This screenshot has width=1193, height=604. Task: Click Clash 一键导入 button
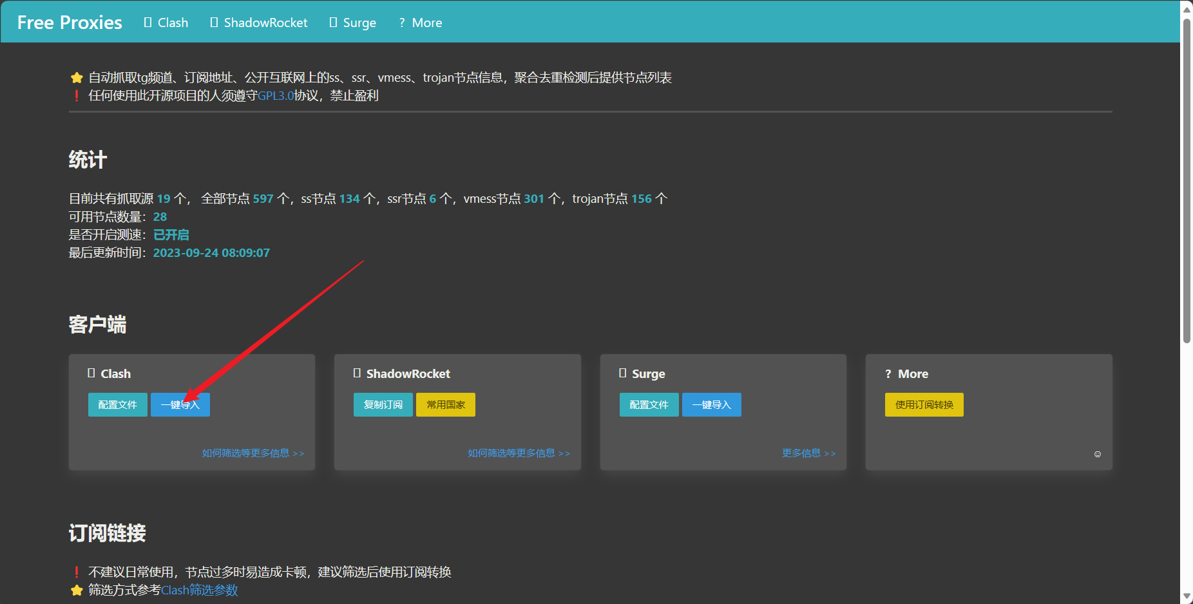click(x=180, y=405)
